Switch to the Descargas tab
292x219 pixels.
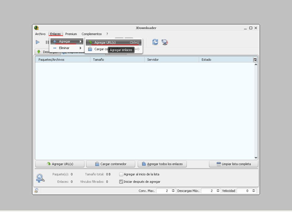(x=48, y=52)
